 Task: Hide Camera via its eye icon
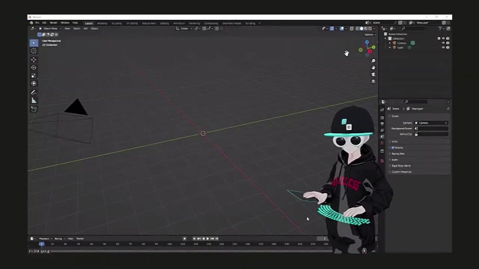443,43
